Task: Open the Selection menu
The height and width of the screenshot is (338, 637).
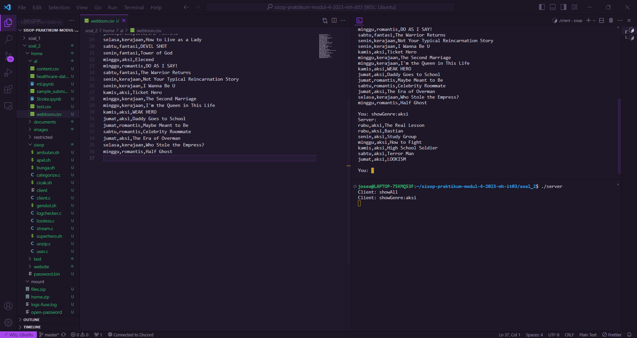Action: [59, 7]
